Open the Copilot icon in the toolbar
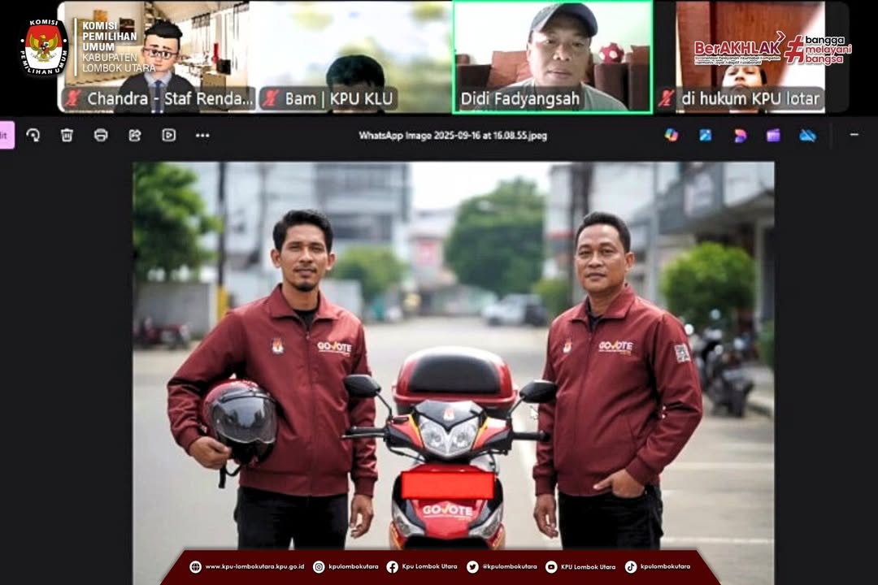This screenshot has width=878, height=585. [x=672, y=135]
